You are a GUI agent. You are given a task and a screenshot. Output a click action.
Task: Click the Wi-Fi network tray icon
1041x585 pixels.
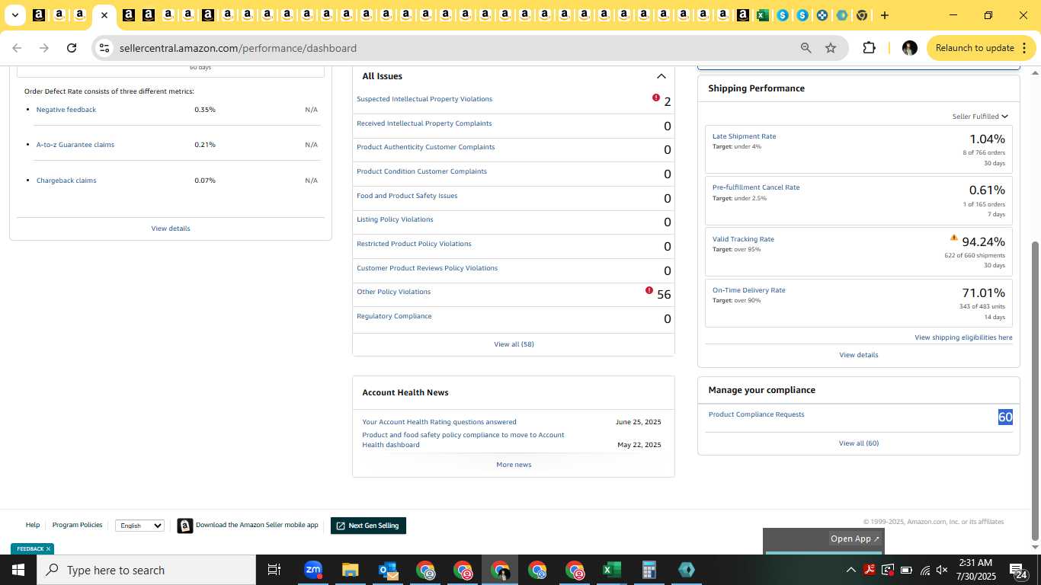[924, 570]
